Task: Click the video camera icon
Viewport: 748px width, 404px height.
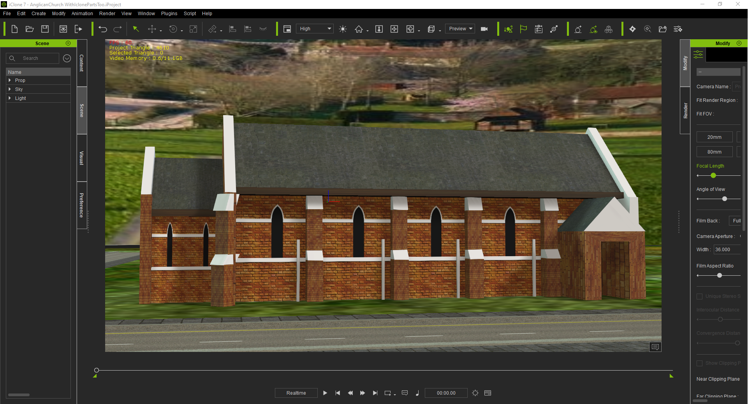Action: [484, 29]
